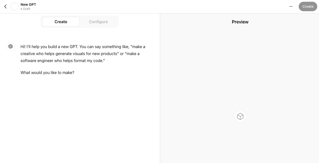The width and height of the screenshot is (319, 163).
Task: Click the gray Draft status dot
Action: point(21,9)
